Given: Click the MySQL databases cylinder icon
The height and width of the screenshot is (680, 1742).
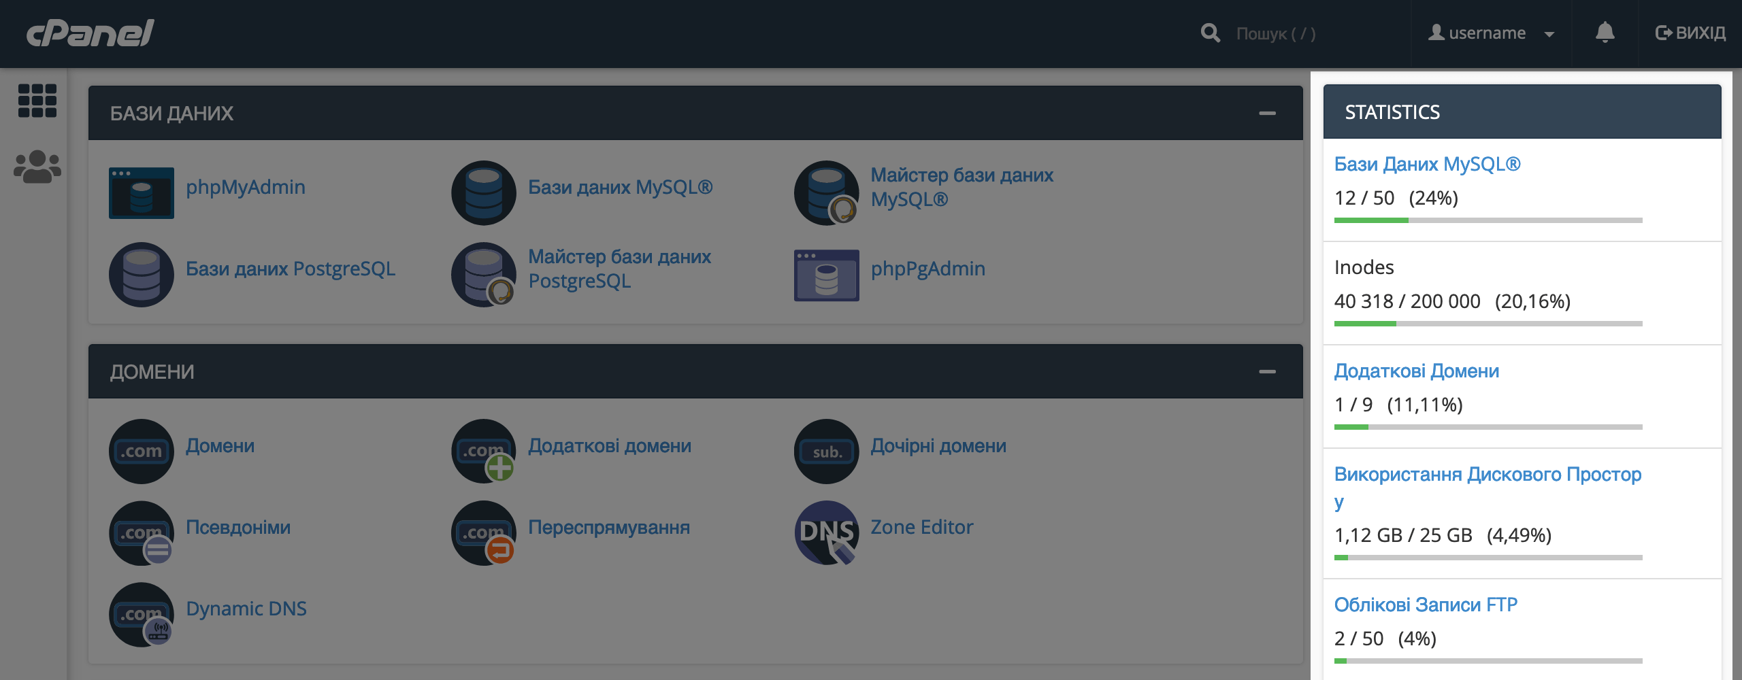Looking at the screenshot, I should point(484,192).
